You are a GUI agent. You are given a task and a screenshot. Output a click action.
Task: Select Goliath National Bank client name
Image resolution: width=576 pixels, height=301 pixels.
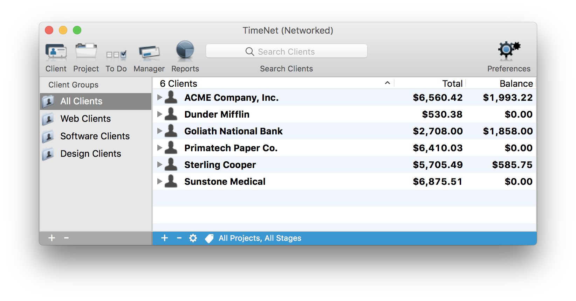coord(233,131)
